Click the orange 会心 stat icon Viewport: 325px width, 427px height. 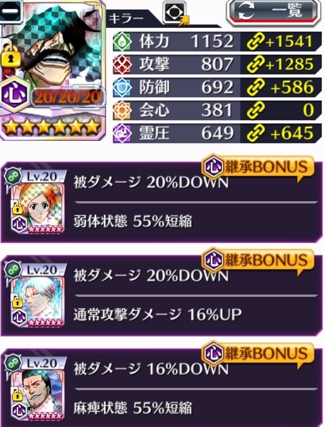122,110
